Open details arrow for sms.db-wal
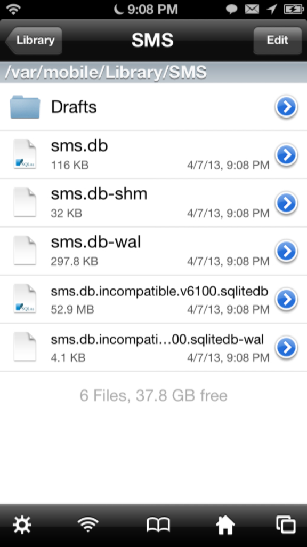The image size is (307, 547). [x=286, y=251]
